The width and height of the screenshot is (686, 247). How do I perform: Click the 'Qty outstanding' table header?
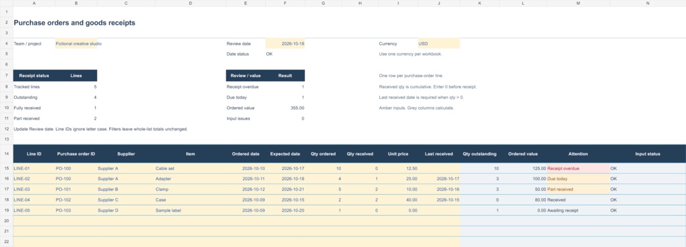pos(480,154)
